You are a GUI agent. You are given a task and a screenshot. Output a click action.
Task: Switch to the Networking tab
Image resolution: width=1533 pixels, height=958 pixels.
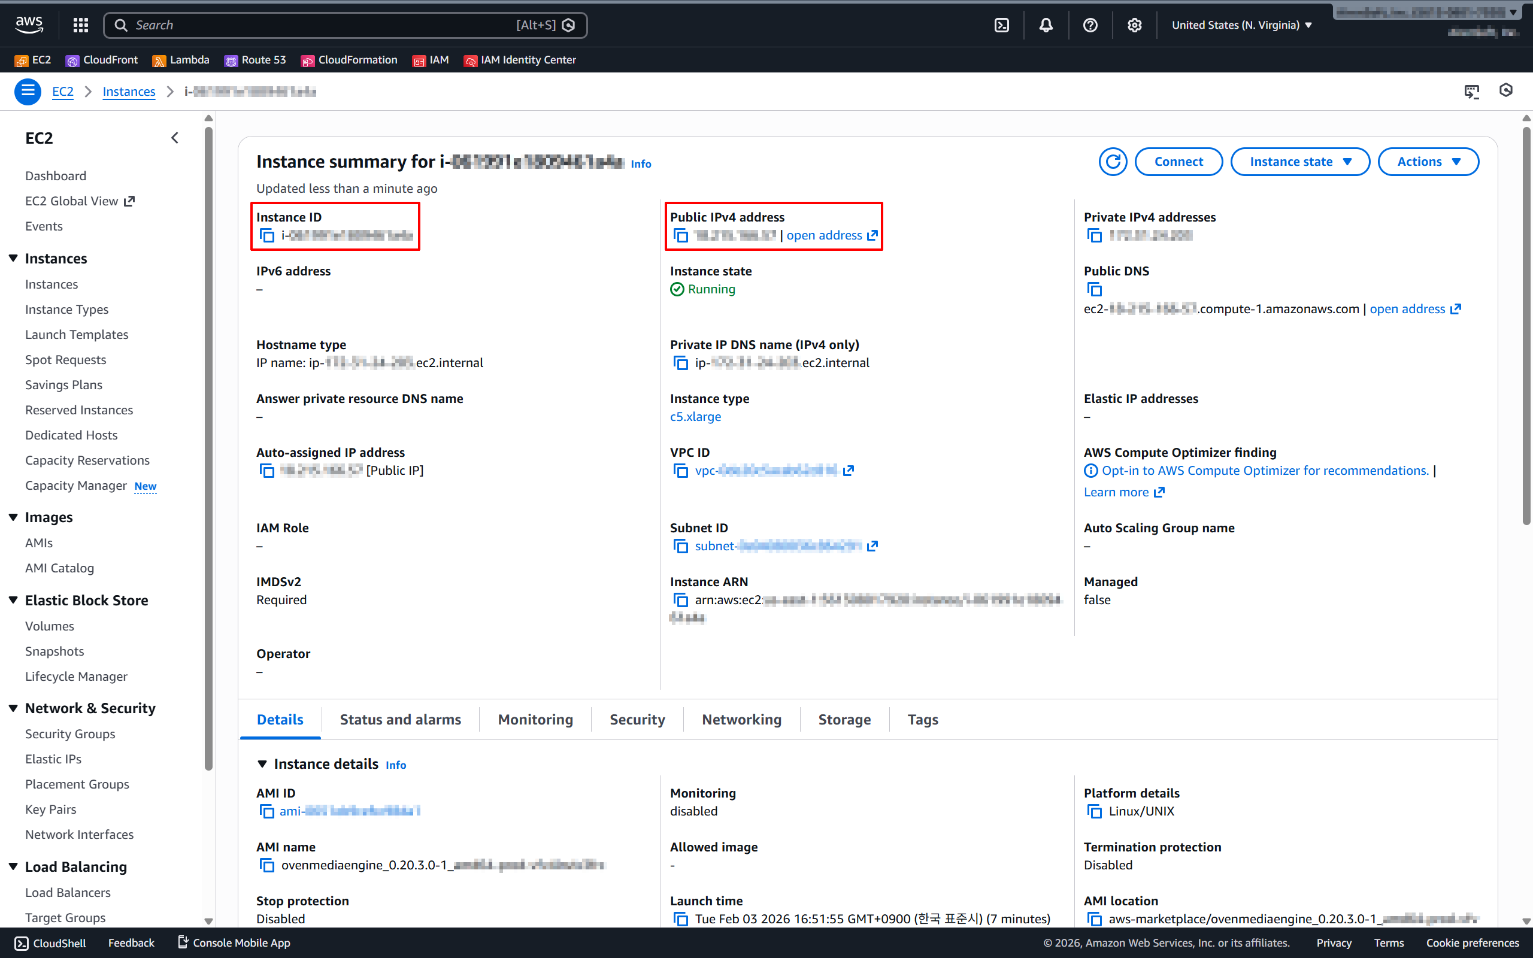pyautogui.click(x=741, y=720)
